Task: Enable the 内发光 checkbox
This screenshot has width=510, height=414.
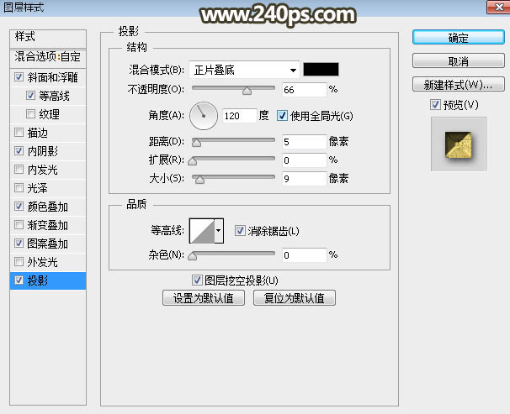Action: [19, 169]
